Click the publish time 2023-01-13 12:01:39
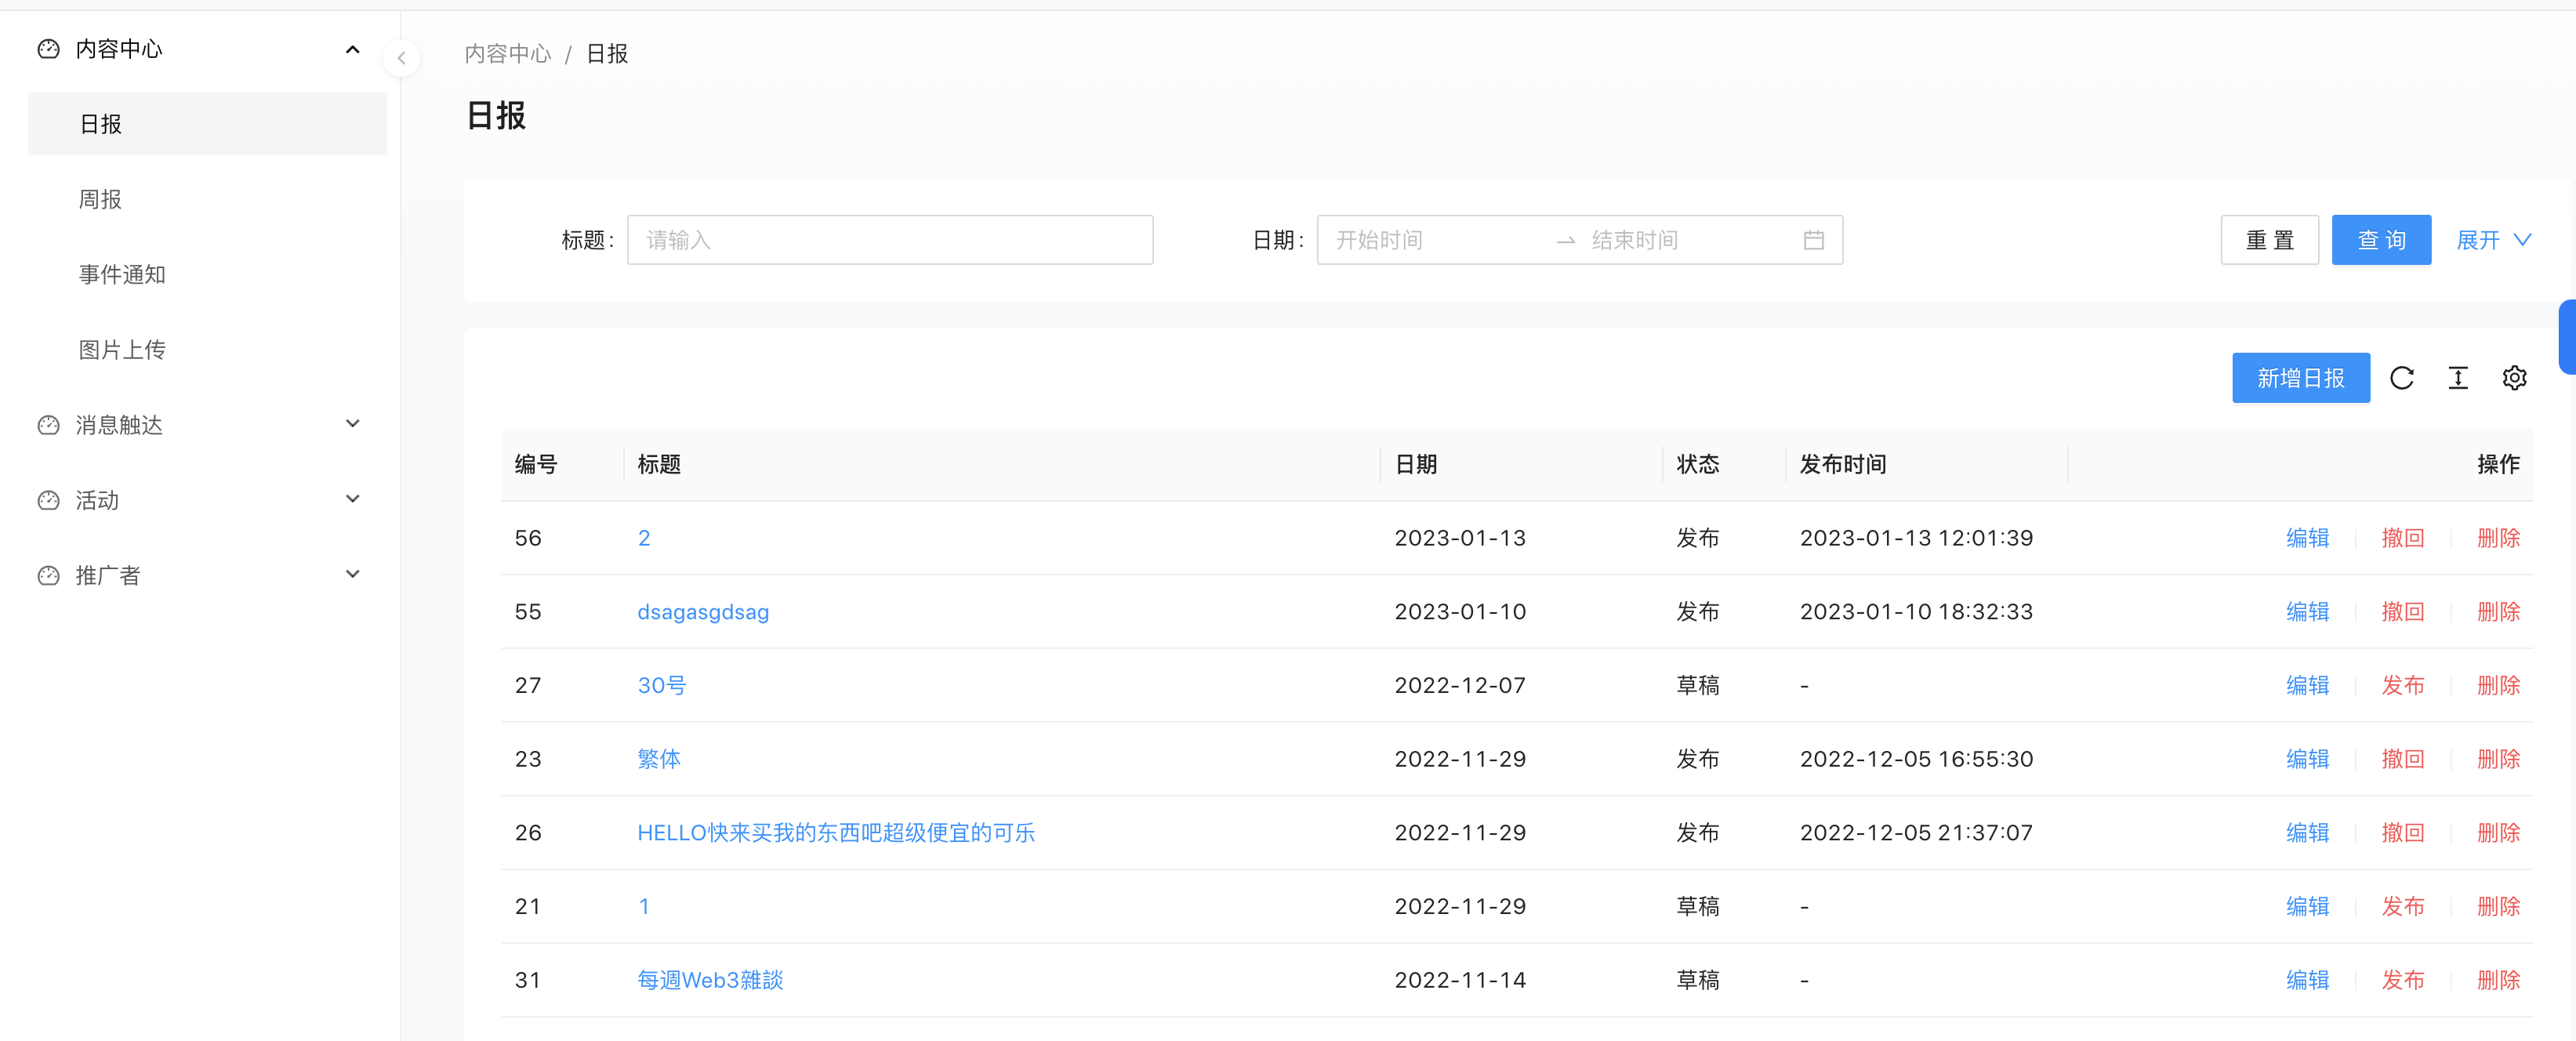Viewport: 2576px width, 1041px height. point(1916,538)
